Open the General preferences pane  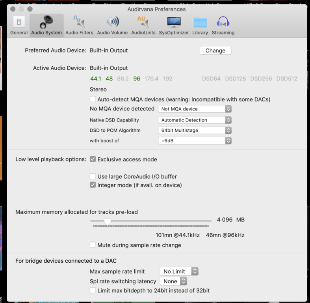(19, 26)
